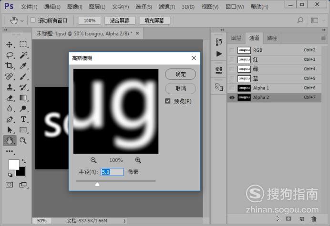This screenshot has width=330, height=226.
Task: Show the Alpha 1 channel visibility
Action: tap(232, 88)
